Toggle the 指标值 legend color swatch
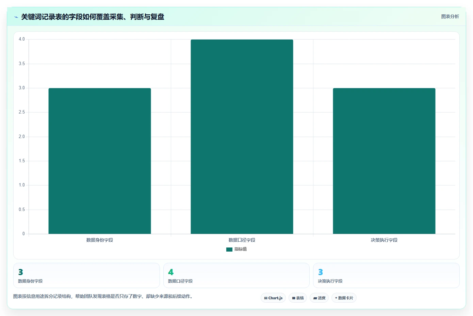The width and height of the screenshot is (473, 316). [229, 250]
